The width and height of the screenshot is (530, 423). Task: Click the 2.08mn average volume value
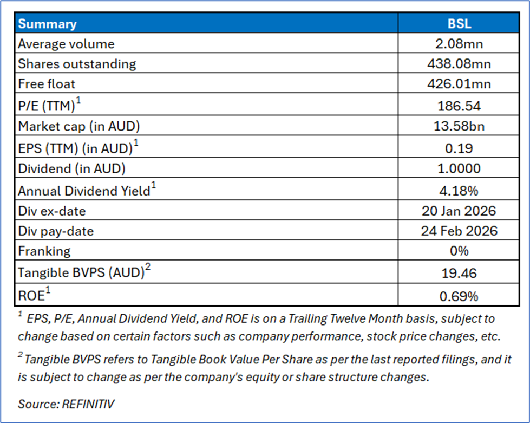pos(459,43)
